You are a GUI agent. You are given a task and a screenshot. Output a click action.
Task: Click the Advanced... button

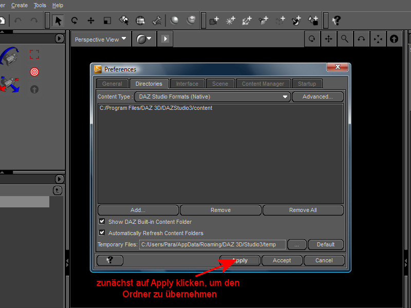317,97
